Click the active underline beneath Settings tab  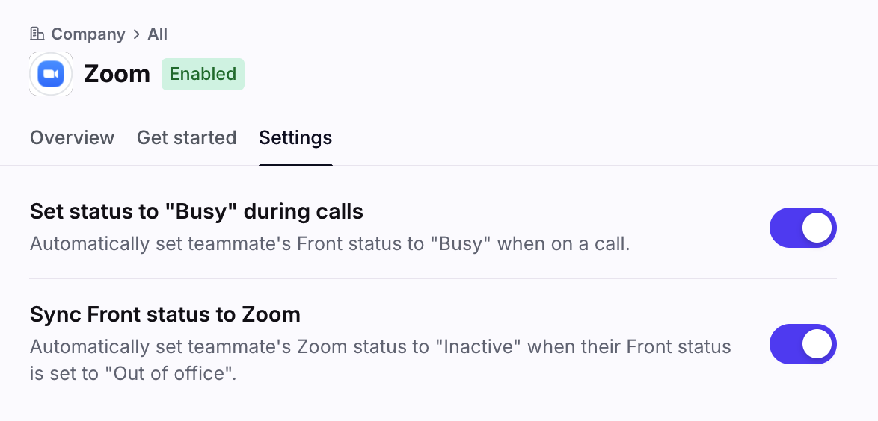(295, 164)
